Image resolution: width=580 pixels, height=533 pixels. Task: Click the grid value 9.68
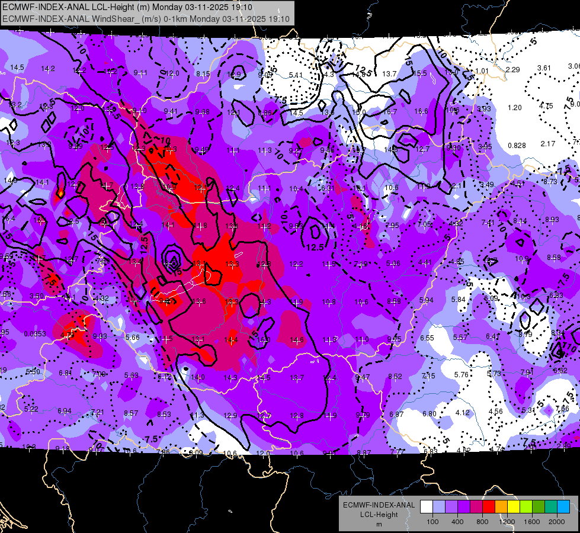[x=203, y=112]
